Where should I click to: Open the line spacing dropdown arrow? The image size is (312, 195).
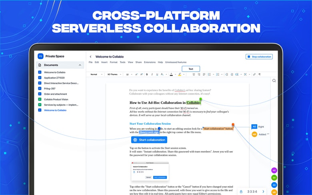(x=241, y=74)
